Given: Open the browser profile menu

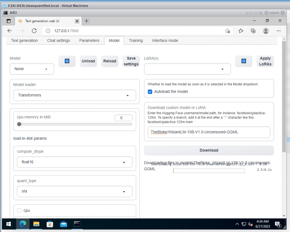Looking at the screenshot, I should point(266,31).
